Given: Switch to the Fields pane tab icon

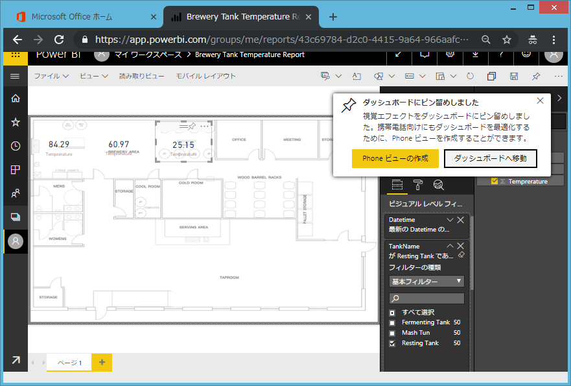Looking at the screenshot, I should click(397, 185).
